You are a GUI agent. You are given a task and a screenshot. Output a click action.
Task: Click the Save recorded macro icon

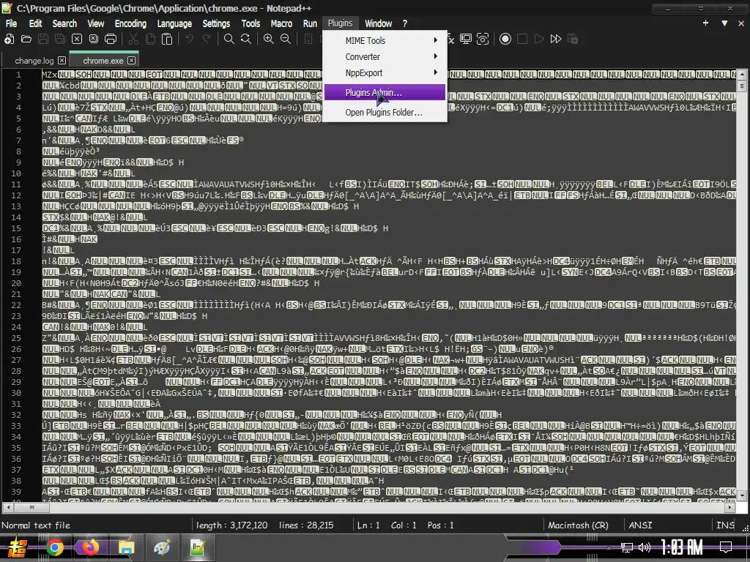573,40
